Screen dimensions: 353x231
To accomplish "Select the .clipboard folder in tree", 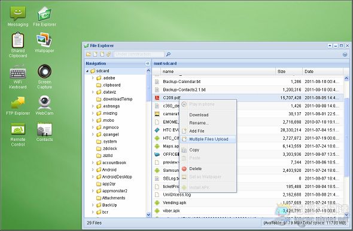I will click(108, 85).
